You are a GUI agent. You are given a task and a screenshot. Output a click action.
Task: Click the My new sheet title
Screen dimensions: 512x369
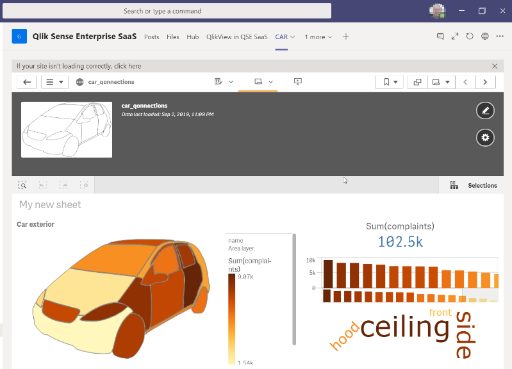(50, 204)
